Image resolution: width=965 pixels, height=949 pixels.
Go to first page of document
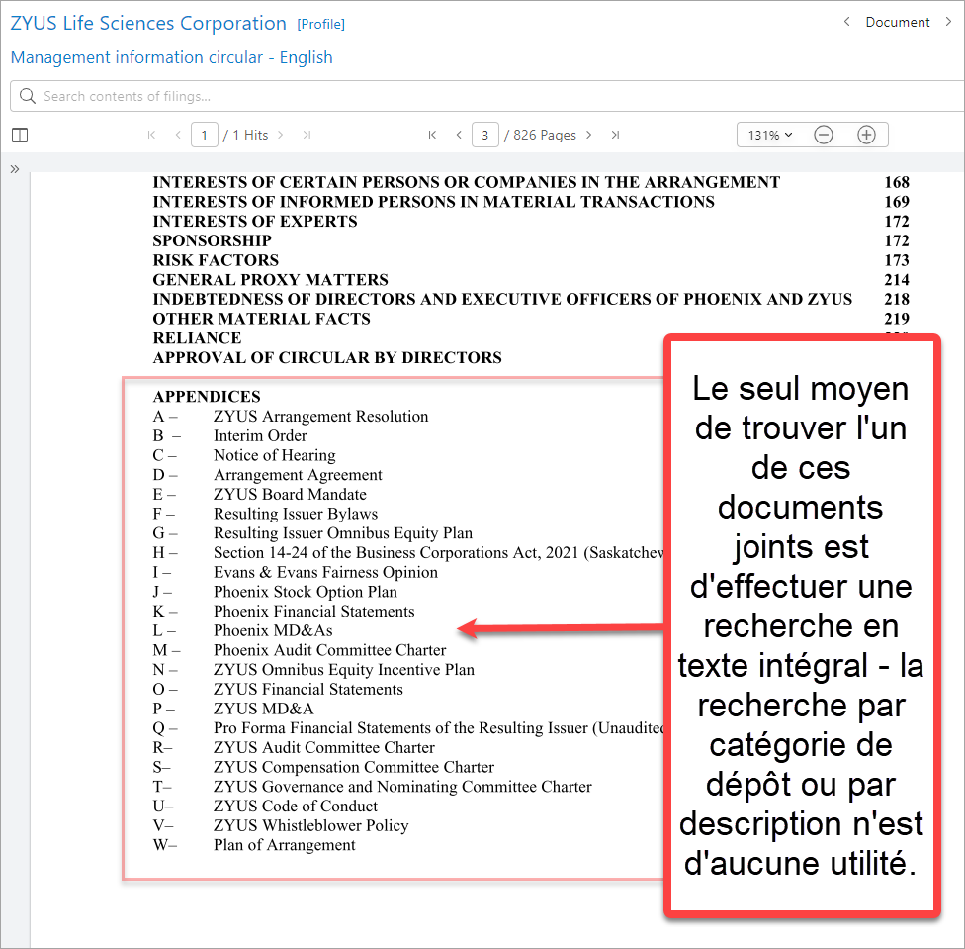click(432, 135)
